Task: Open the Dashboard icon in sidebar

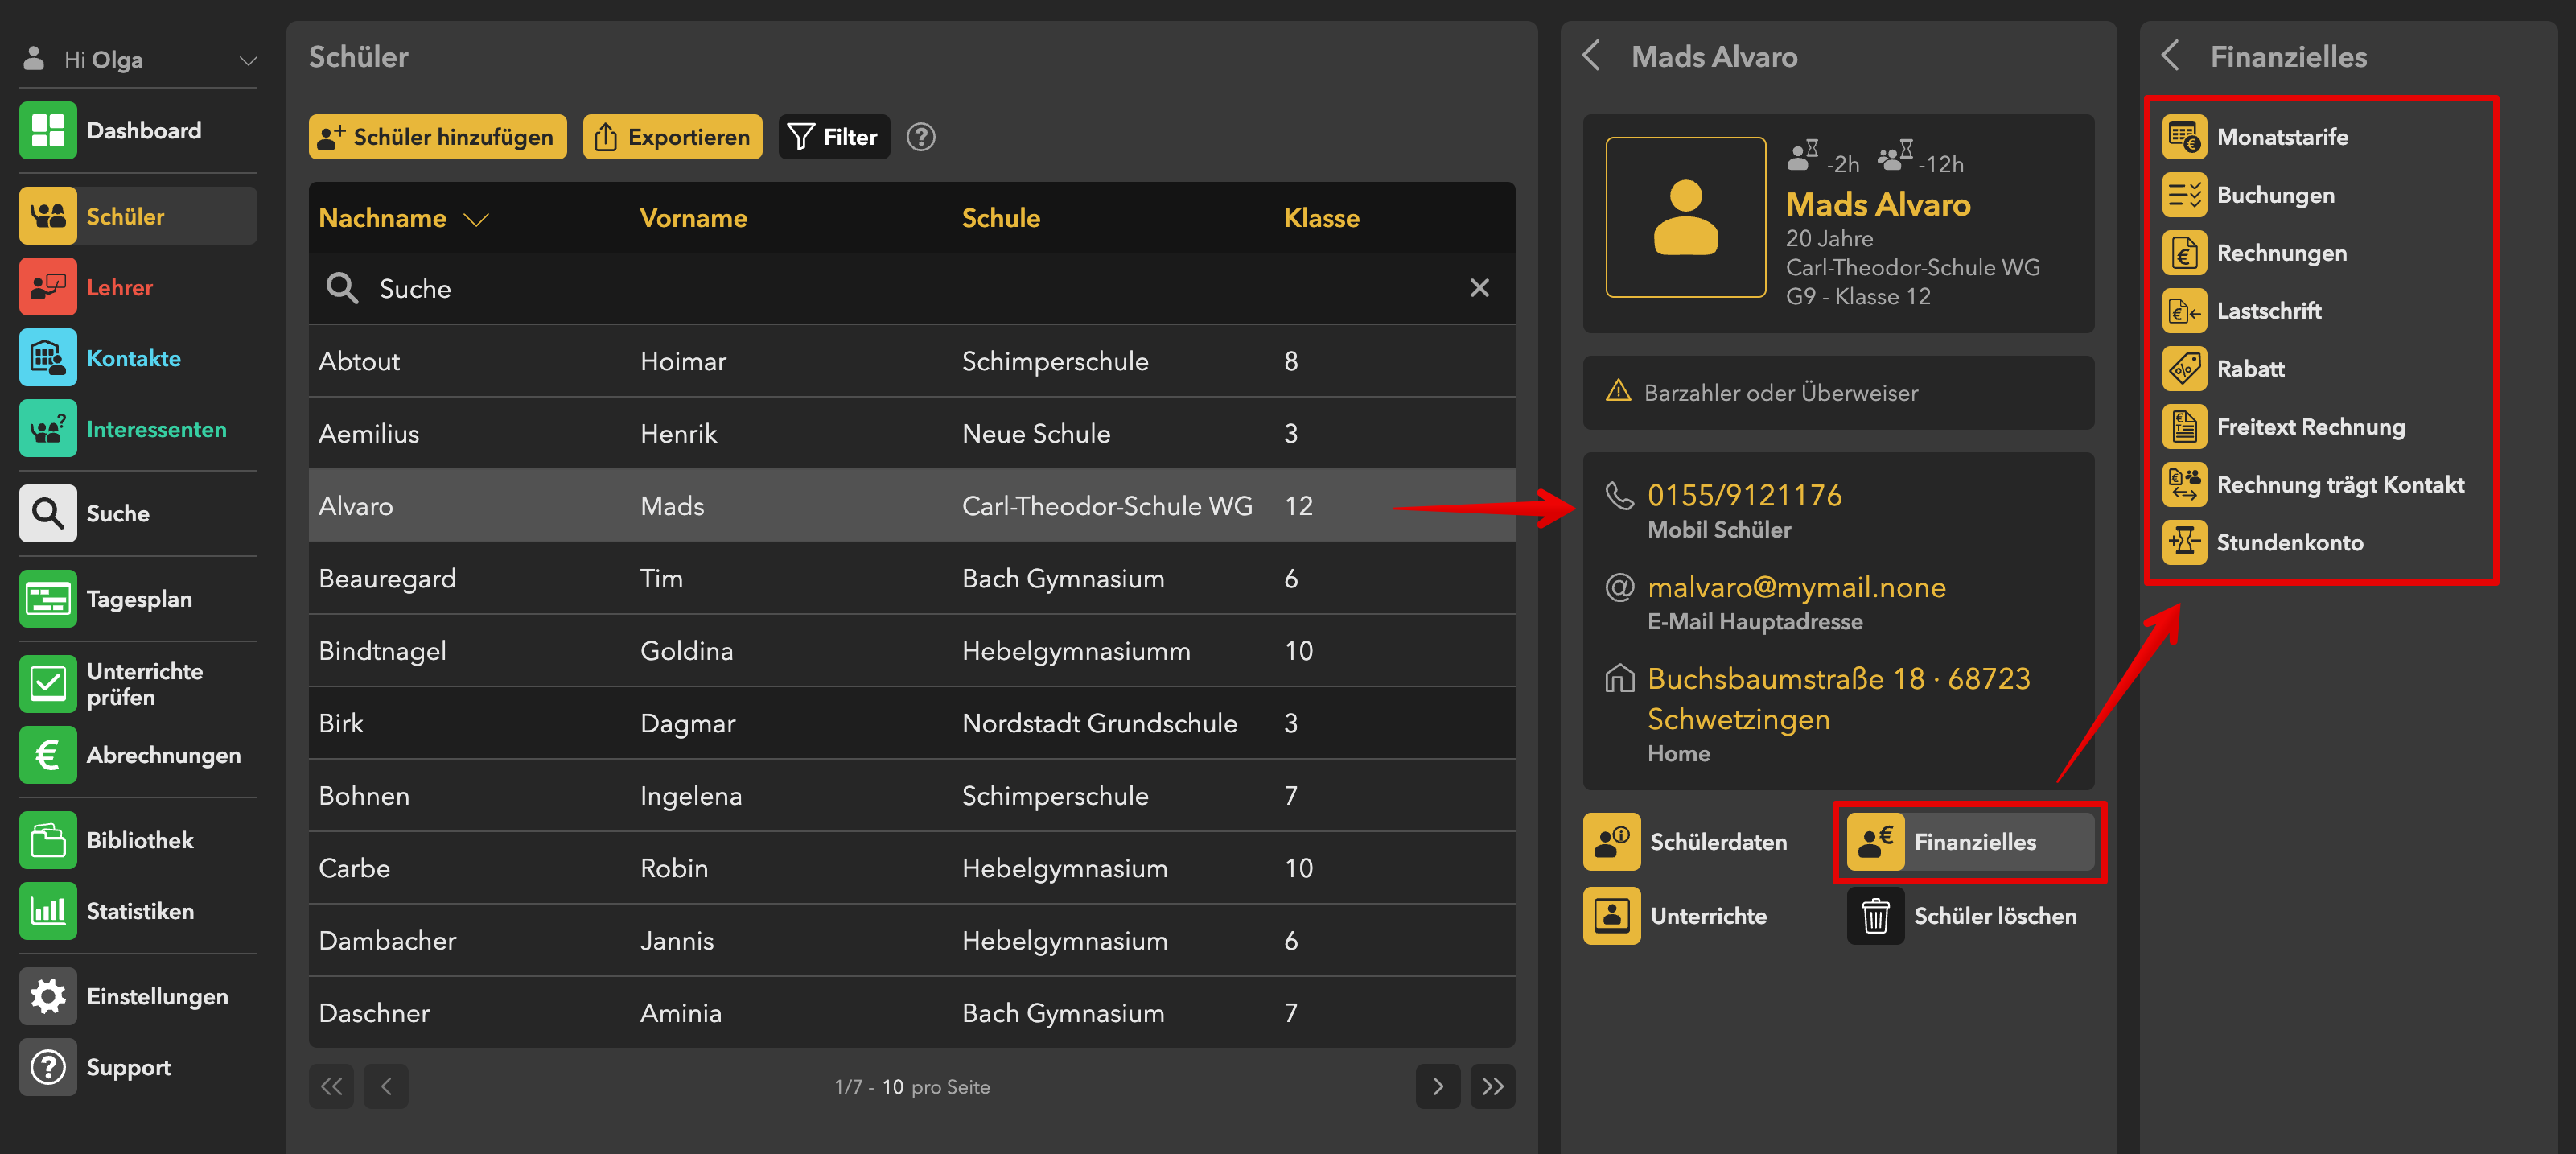Action: 47,130
